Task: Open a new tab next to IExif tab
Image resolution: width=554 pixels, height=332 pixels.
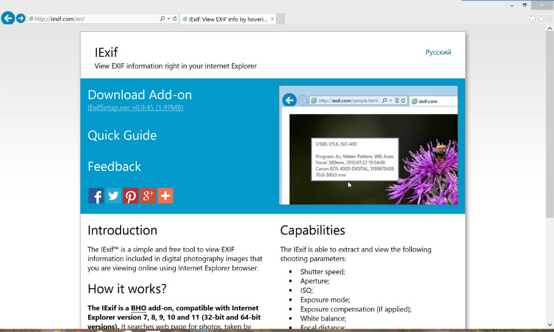Action: [280, 19]
